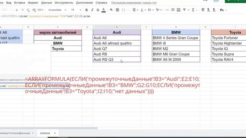Open the списки tab dropdown arrow
246x138 pixels.
55,133
